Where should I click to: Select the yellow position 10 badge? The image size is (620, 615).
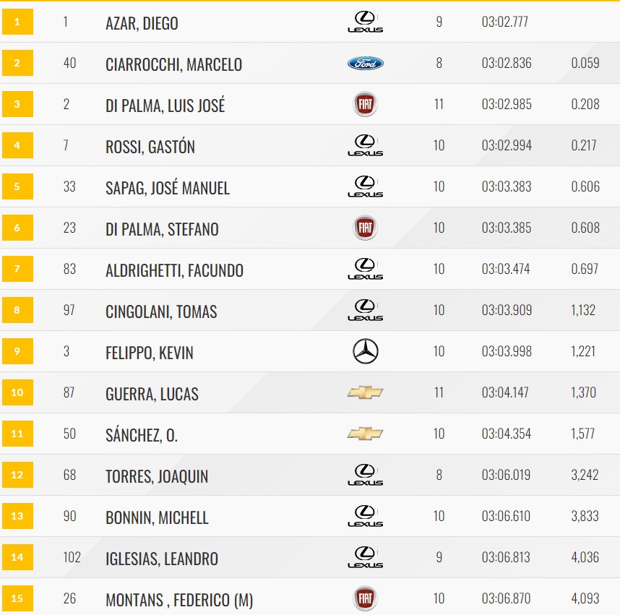point(17,392)
